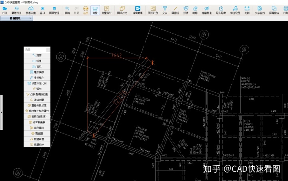Screen dimensions: 288x181
Task: Open 测量统计 in the measure panel
Action: (37, 145)
